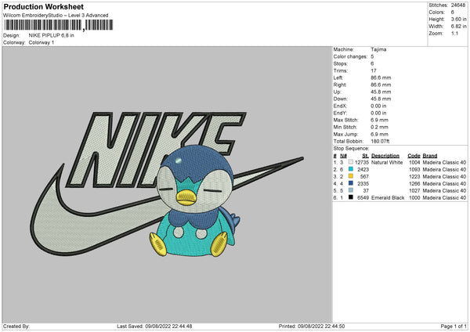
Task: Click the 'N#' column header
Action: 343,156
